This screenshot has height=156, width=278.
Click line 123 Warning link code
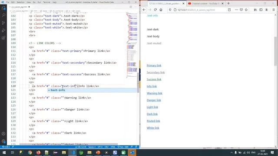(62, 97)
